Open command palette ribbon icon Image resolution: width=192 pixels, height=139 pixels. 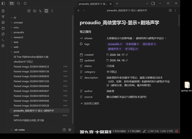pyautogui.click(x=3, y=40)
